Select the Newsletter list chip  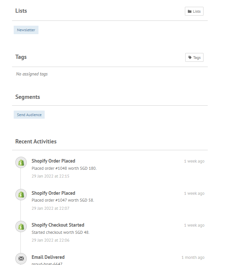pos(26,30)
